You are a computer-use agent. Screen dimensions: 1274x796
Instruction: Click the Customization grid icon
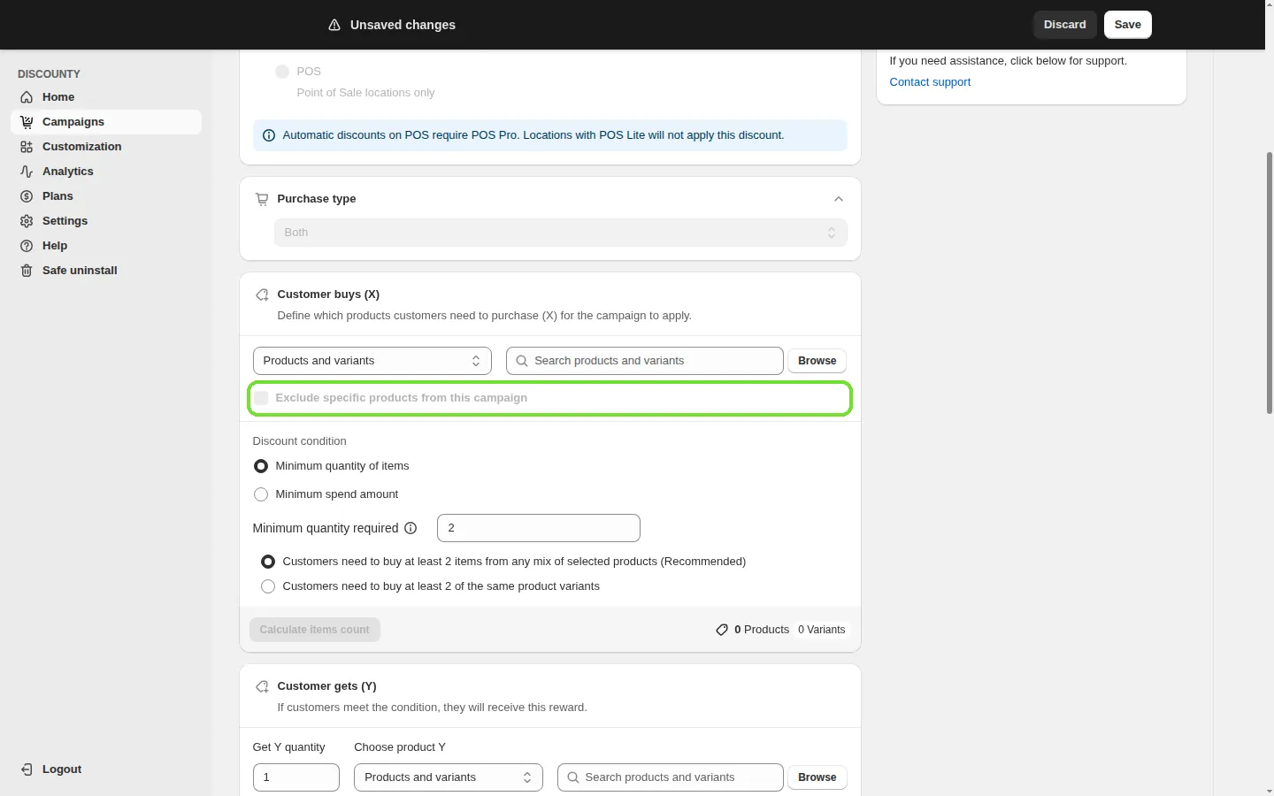(x=27, y=147)
